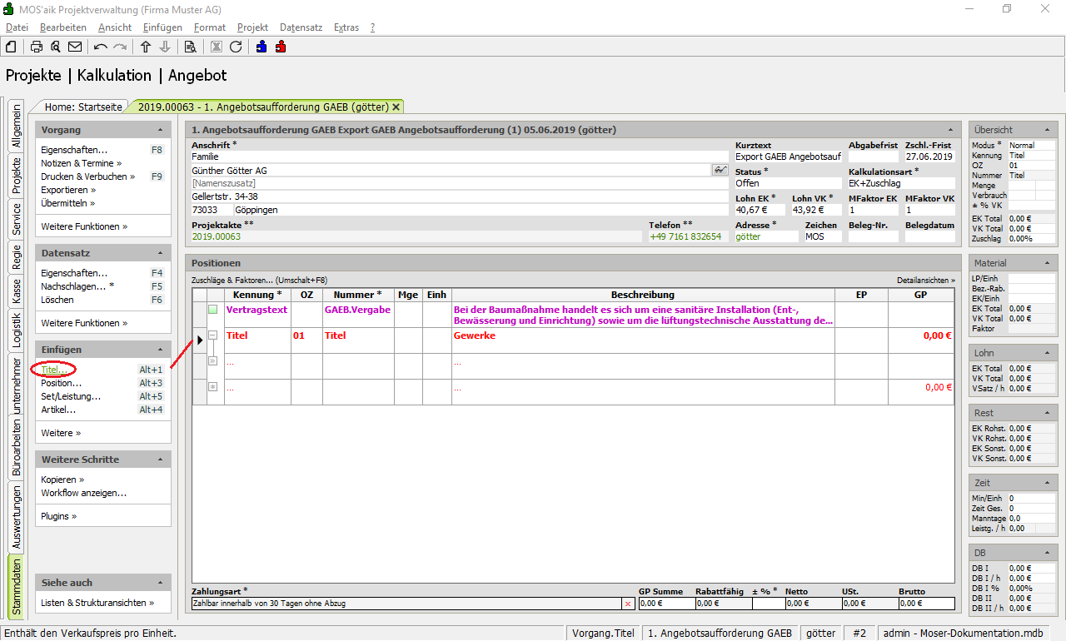Screen dimensions: 1066x641
Task: Close the 2019.00063 Angebotsaufforderung tab
Action: pyautogui.click(x=396, y=107)
